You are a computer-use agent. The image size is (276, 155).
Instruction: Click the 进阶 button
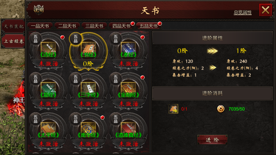coord(212,140)
